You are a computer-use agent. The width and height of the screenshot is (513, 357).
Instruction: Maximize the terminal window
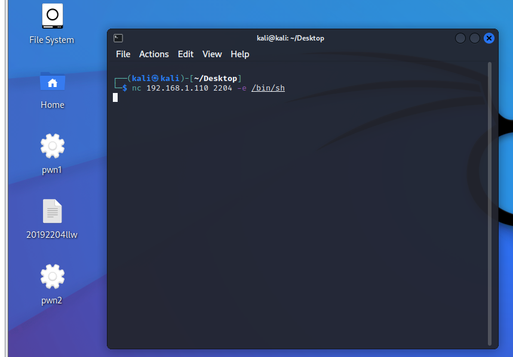point(474,38)
